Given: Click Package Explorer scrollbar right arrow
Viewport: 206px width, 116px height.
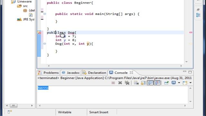Looking at the screenshot, I should pos(32,105).
